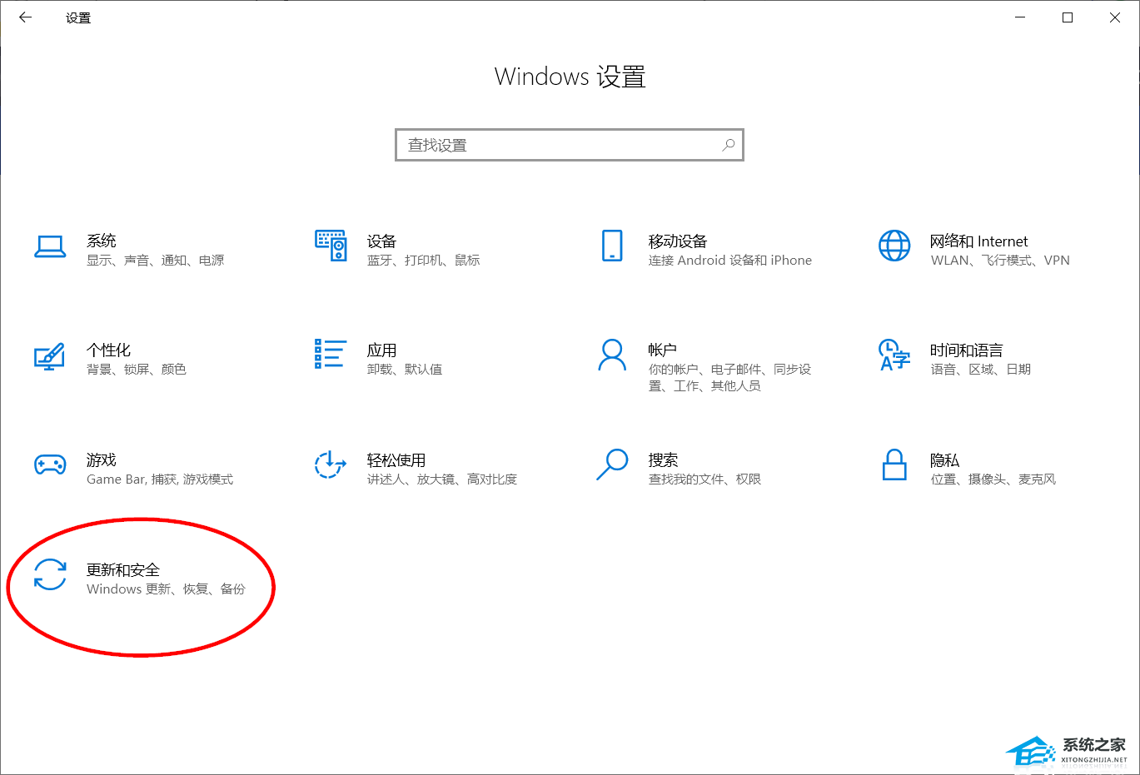This screenshot has width=1140, height=775.
Task: Focus the 查找设置 search field
Action: pyautogui.click(x=570, y=145)
